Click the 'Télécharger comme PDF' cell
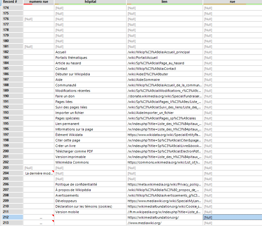 [x=90, y=152]
